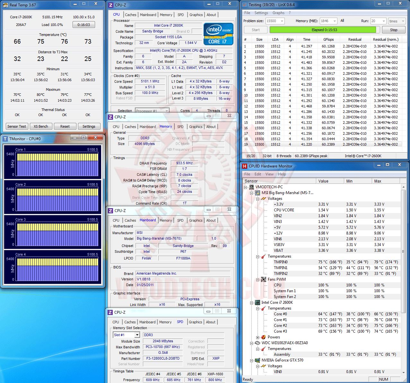The image size is (410, 383).
Task: Open the Problem size dropdown in LinX
Action: click(282, 21)
